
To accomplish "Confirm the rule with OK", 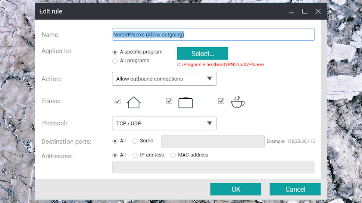I will (x=236, y=189).
